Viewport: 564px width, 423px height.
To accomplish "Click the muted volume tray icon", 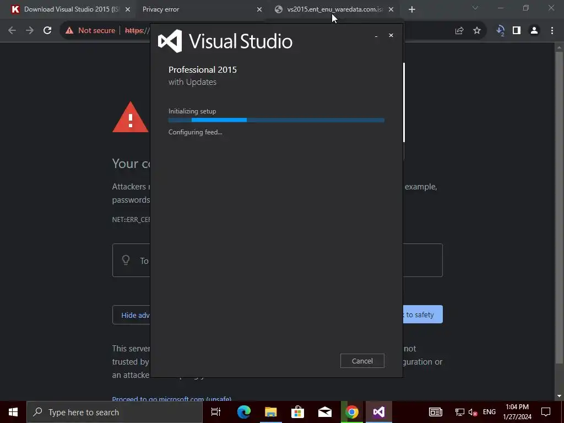I will pos(473,412).
